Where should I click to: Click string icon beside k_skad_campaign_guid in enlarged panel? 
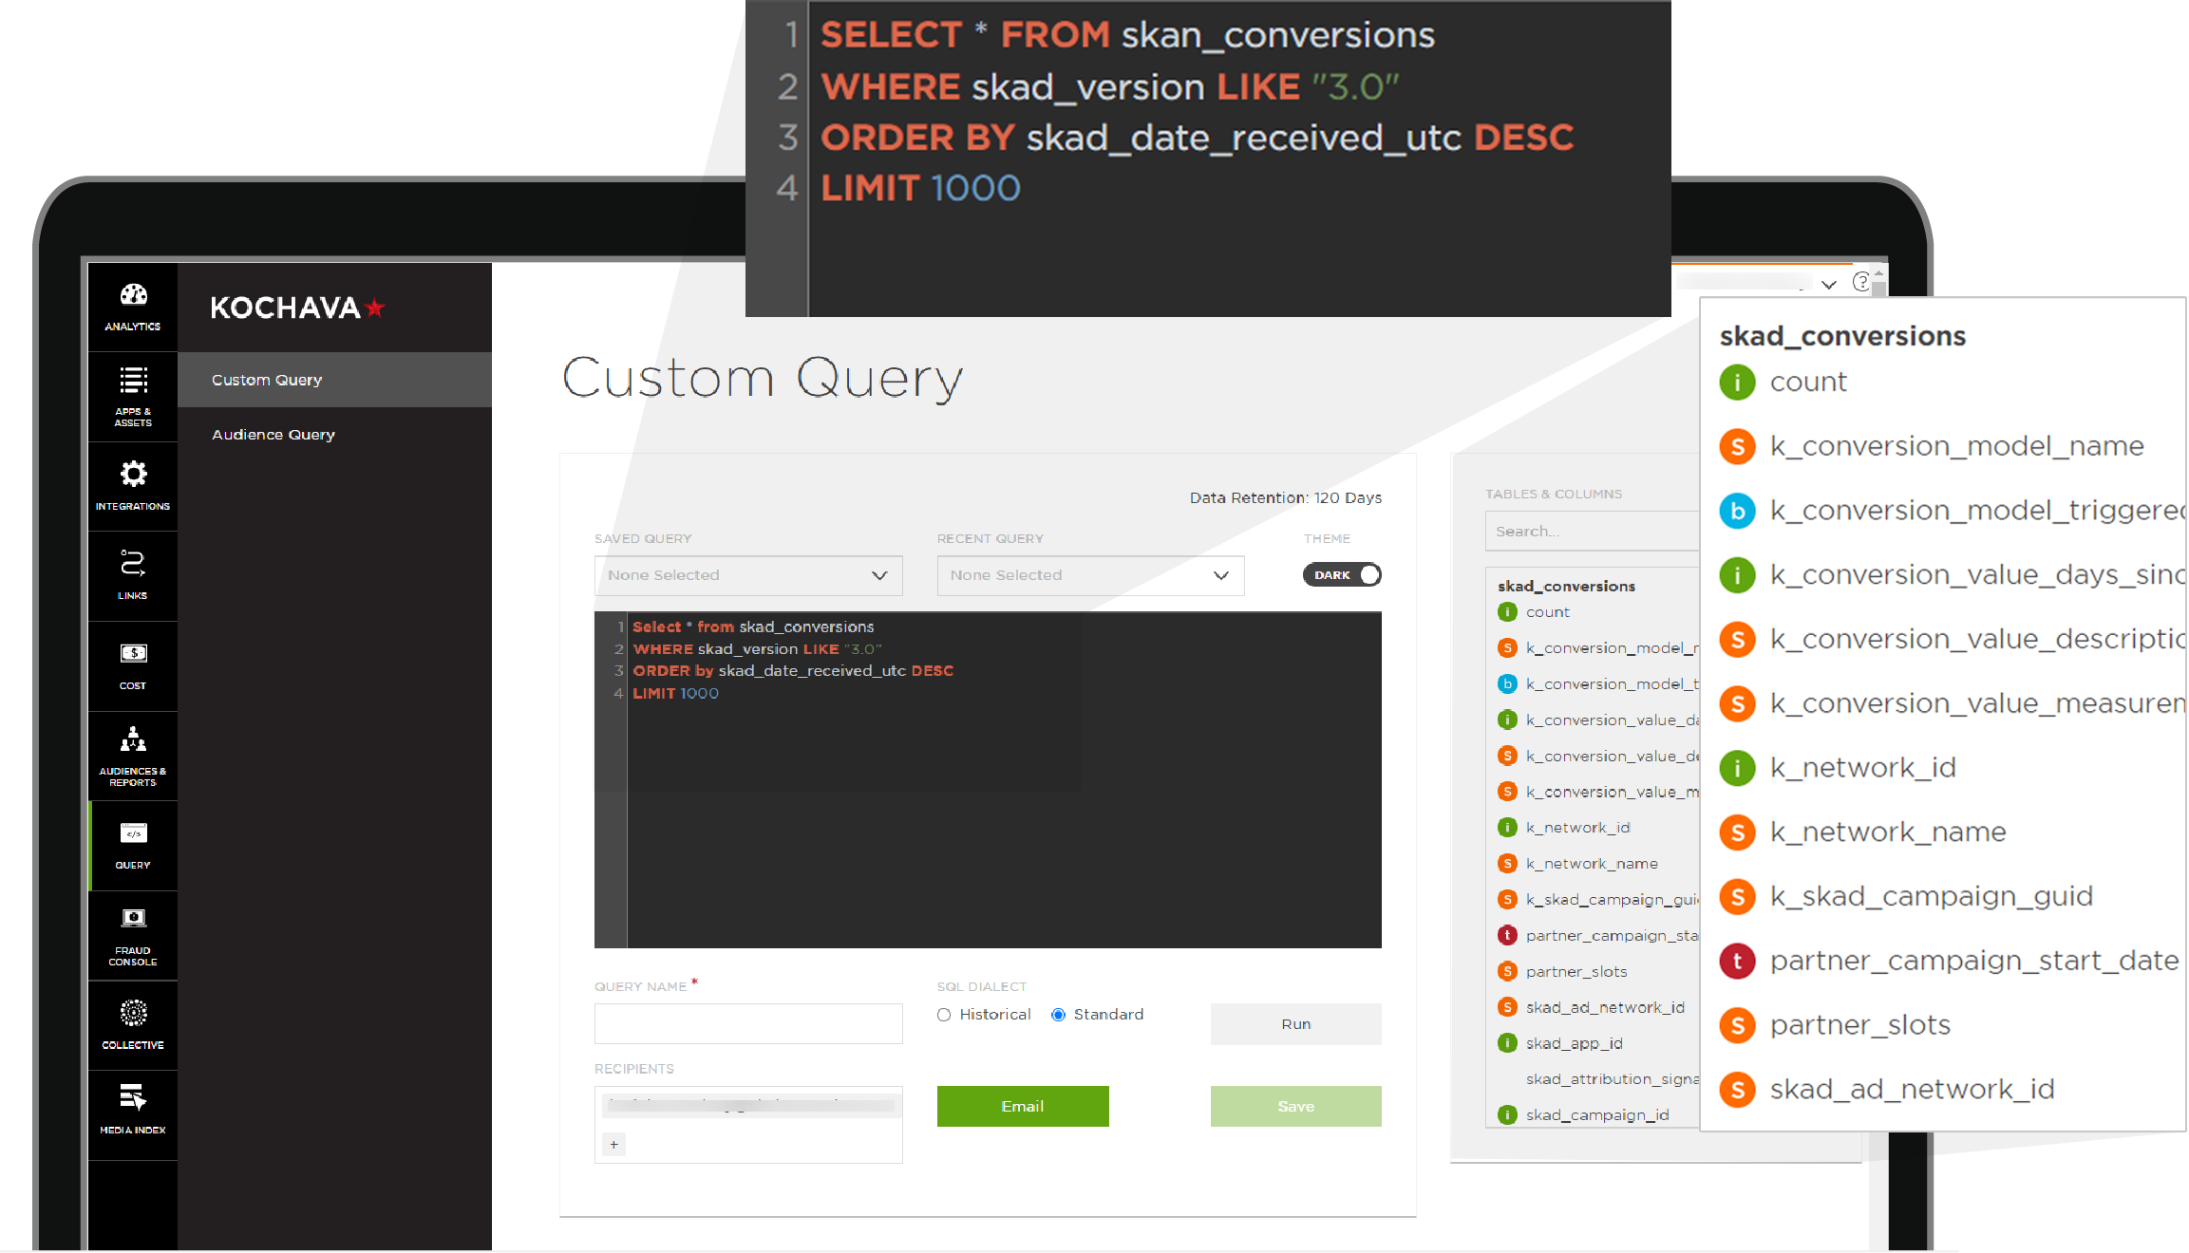(x=1738, y=897)
